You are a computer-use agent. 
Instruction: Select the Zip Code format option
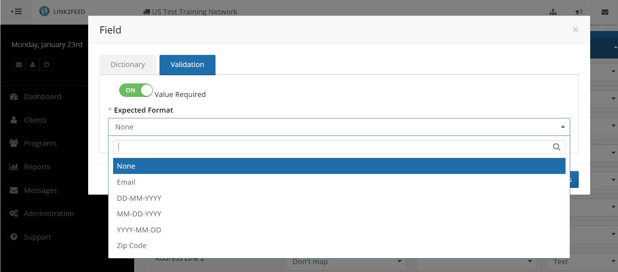point(132,246)
